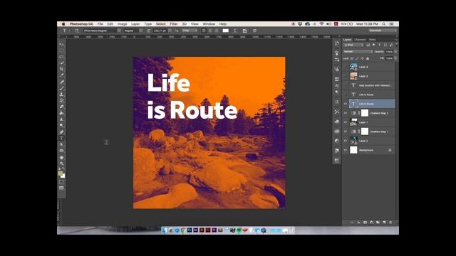Hide the Background layer
456x256 pixels.
[346, 150]
